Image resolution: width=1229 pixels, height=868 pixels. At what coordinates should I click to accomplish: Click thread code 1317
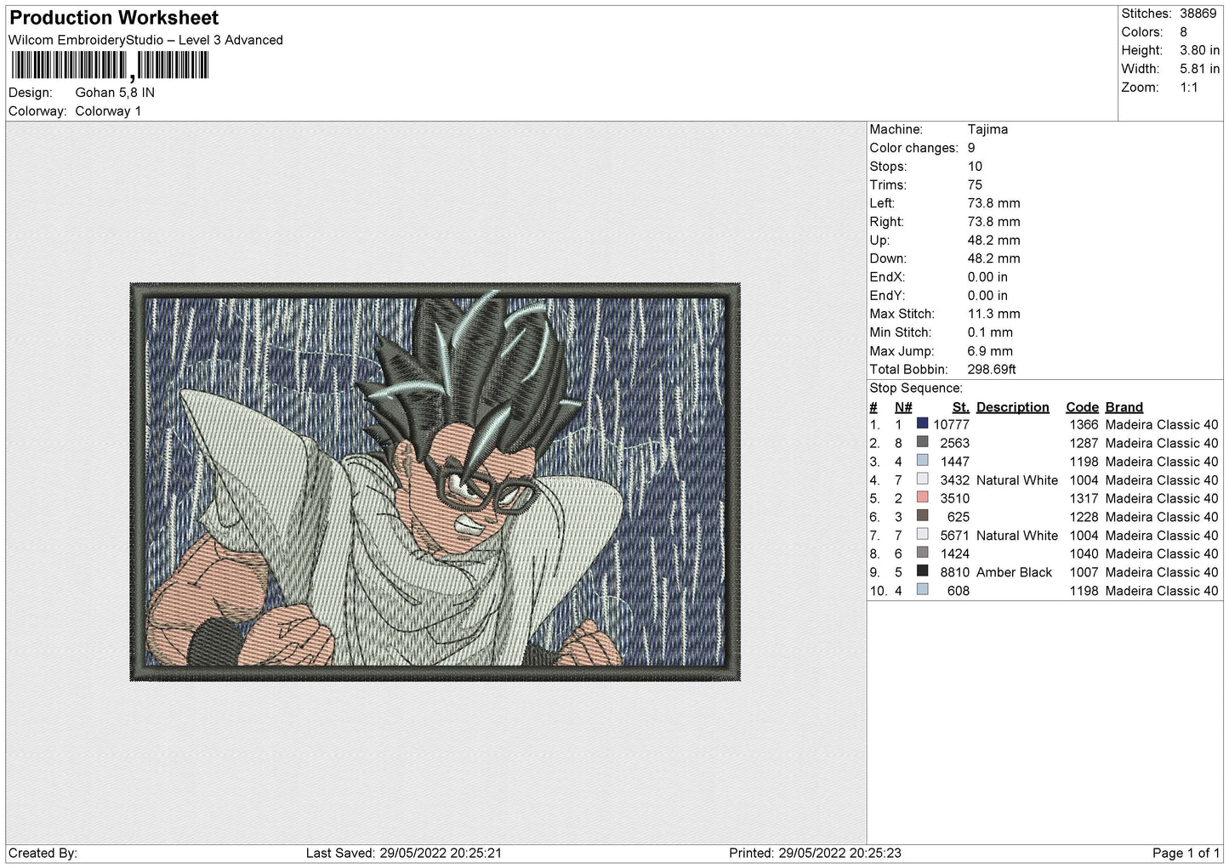(1084, 498)
